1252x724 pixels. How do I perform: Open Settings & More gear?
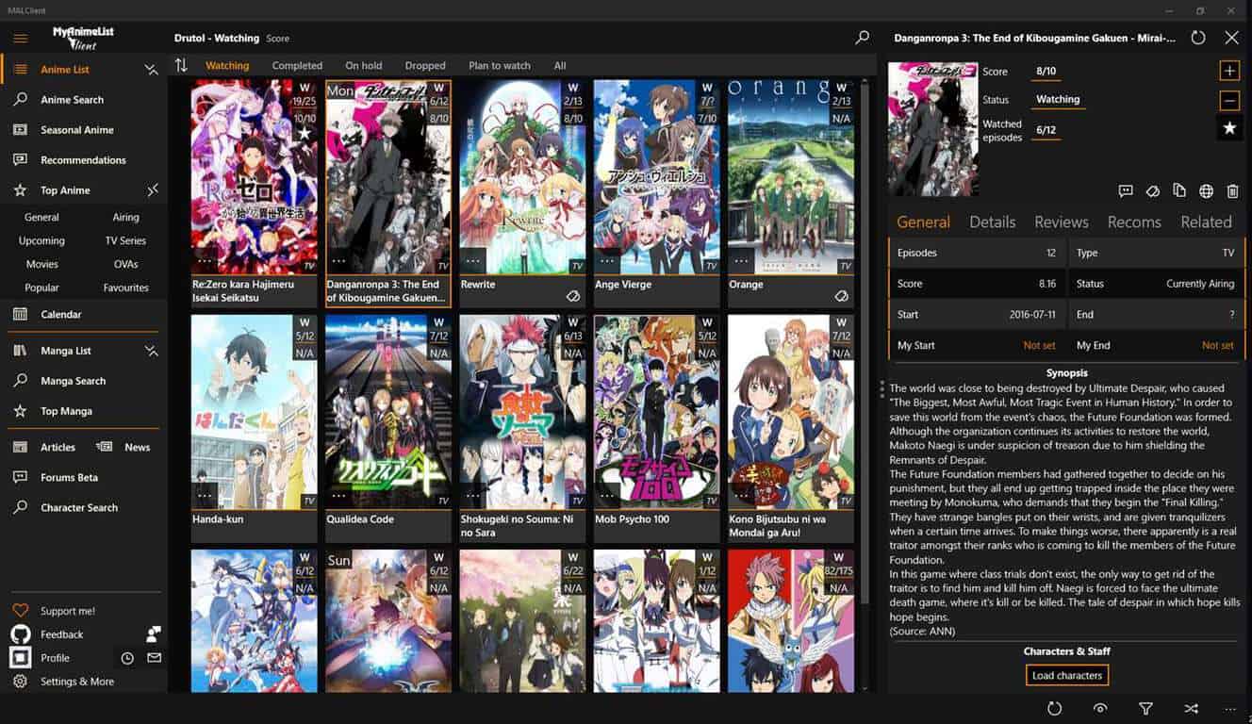[x=20, y=682]
